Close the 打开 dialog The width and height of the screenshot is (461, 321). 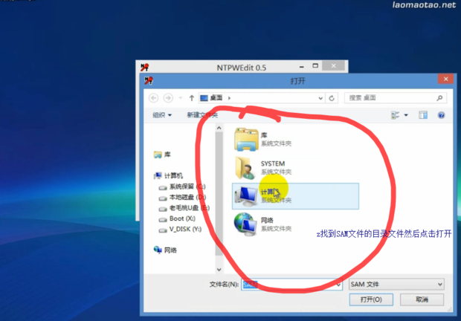click(x=445, y=79)
